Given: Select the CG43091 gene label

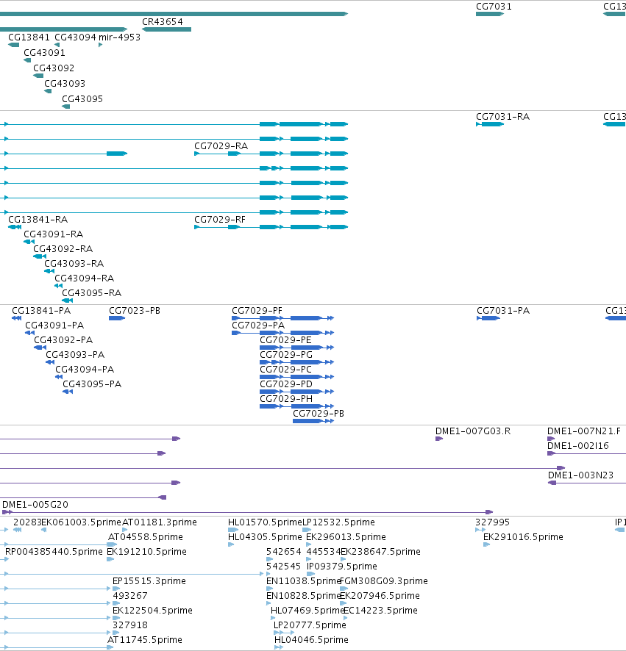Looking at the screenshot, I should pyautogui.click(x=44, y=53).
